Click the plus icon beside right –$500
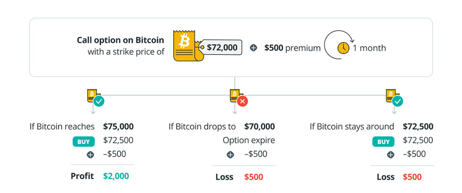 coord(390,155)
